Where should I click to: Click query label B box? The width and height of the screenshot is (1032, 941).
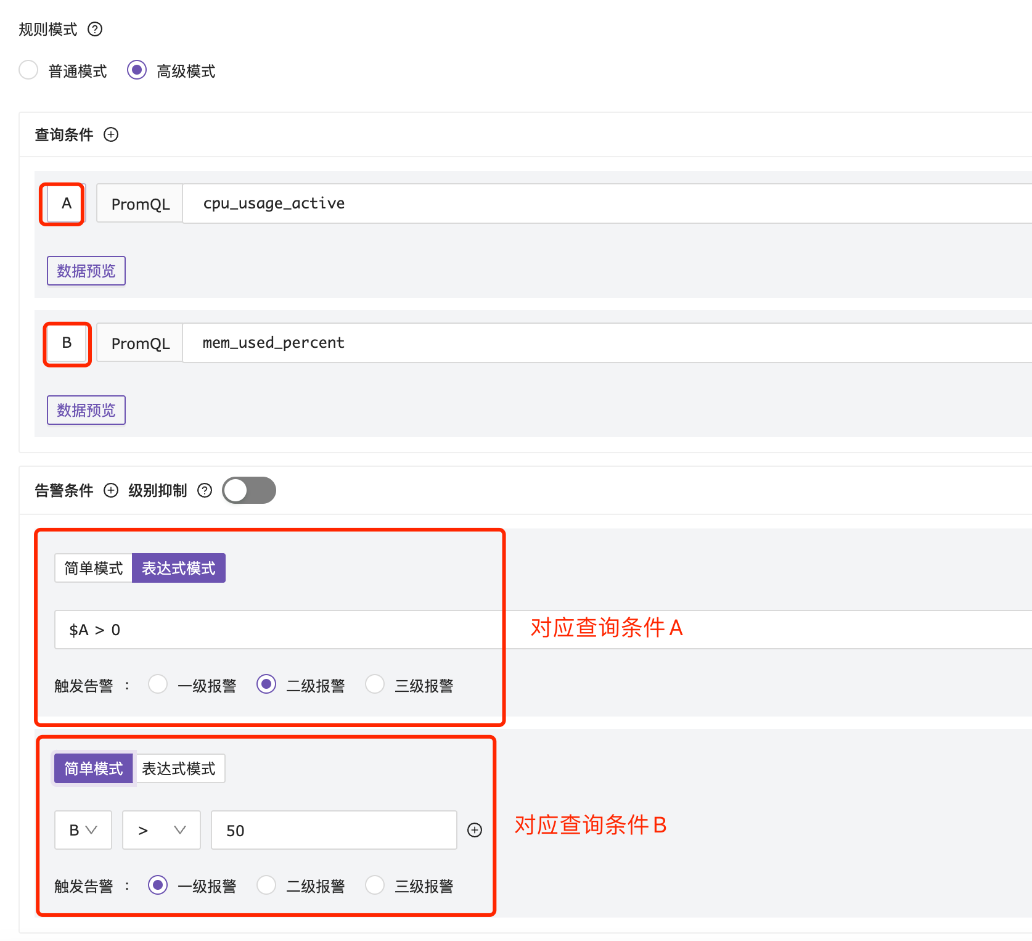(x=66, y=343)
